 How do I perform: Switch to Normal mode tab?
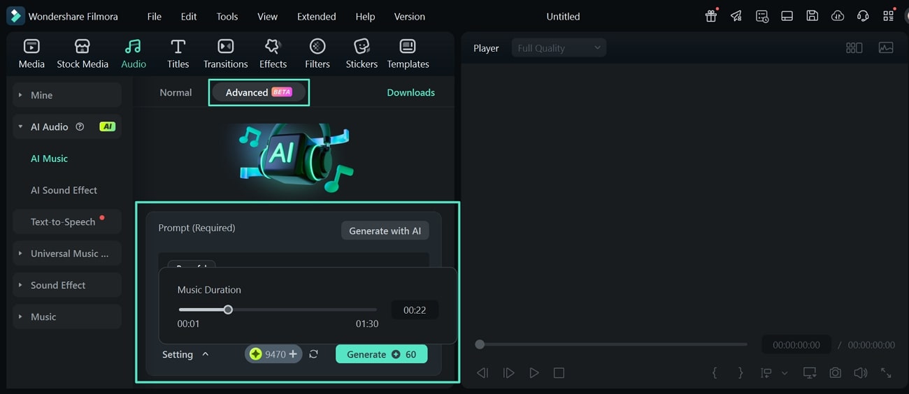(176, 92)
